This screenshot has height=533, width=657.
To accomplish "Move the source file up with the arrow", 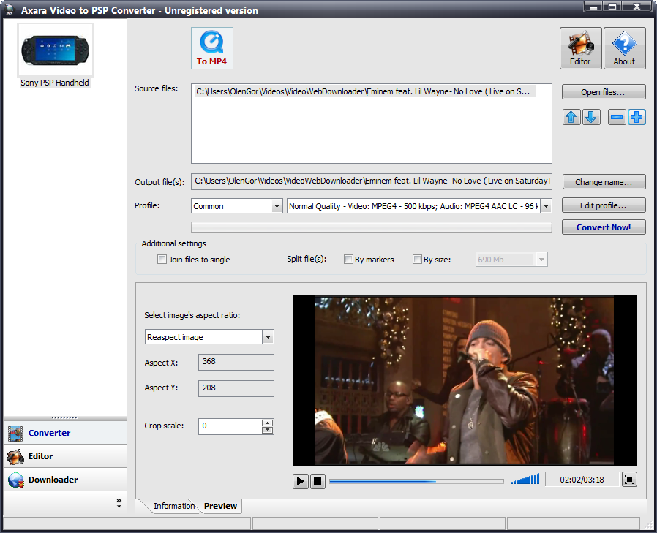I will (571, 117).
